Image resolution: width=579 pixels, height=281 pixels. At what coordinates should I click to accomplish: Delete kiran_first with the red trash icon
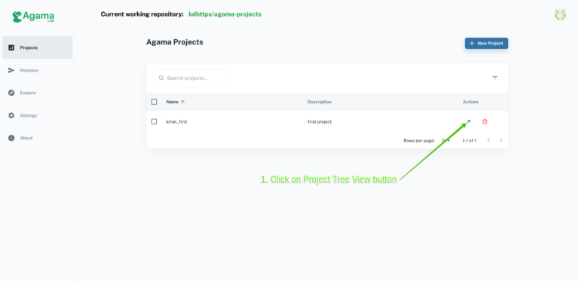pyautogui.click(x=485, y=122)
